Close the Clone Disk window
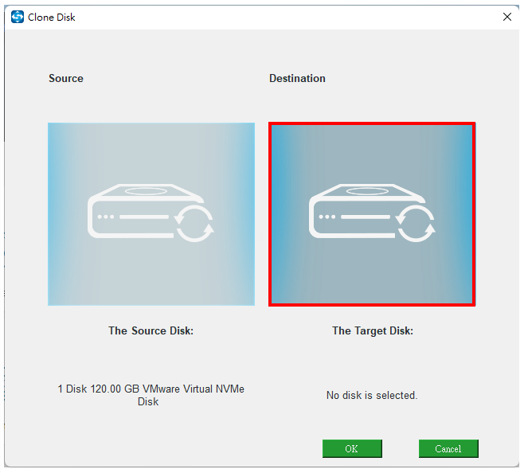This screenshot has width=528, height=473. point(507,17)
